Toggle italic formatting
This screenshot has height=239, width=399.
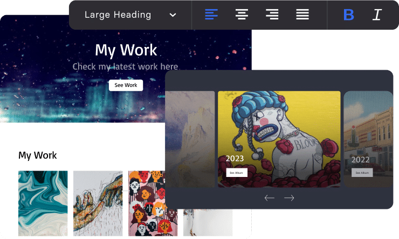point(377,15)
